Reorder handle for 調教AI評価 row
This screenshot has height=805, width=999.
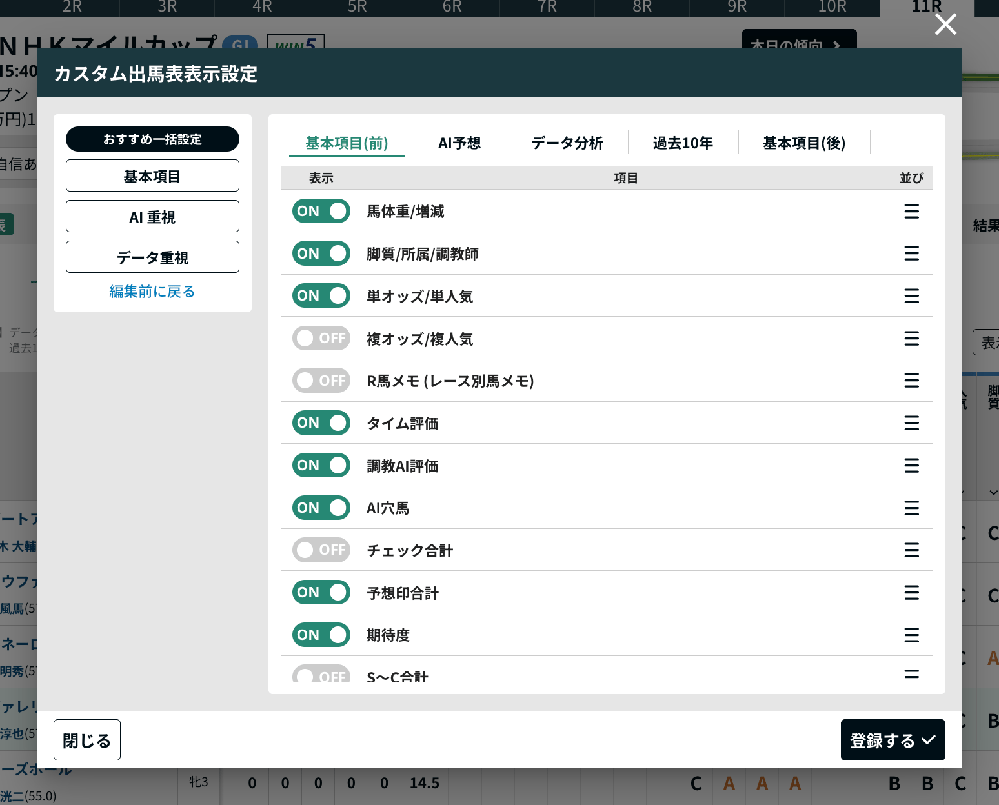coord(911,465)
